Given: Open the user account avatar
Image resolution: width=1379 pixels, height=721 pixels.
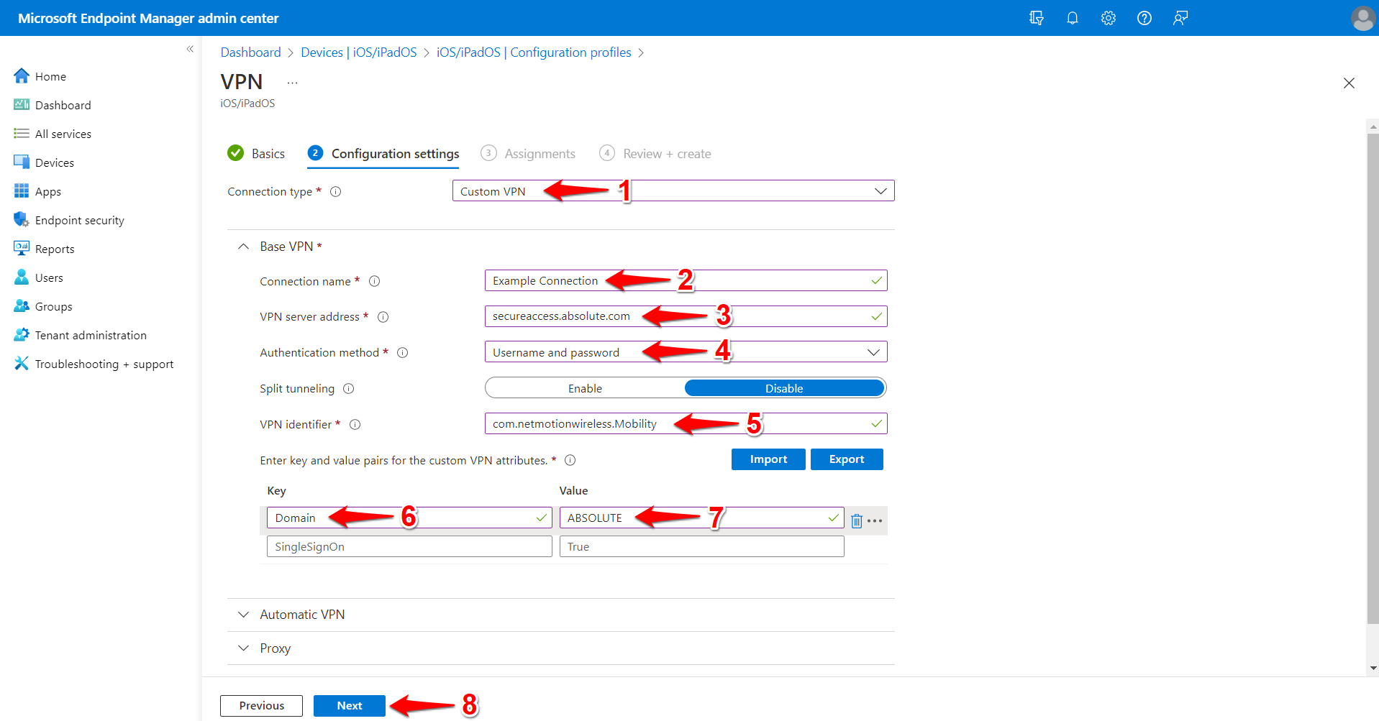Looking at the screenshot, I should [1362, 18].
